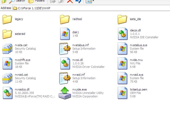This screenshot has height=119, width=170.
Task: Open the Views dropdown arrow
Action: point(93,1)
